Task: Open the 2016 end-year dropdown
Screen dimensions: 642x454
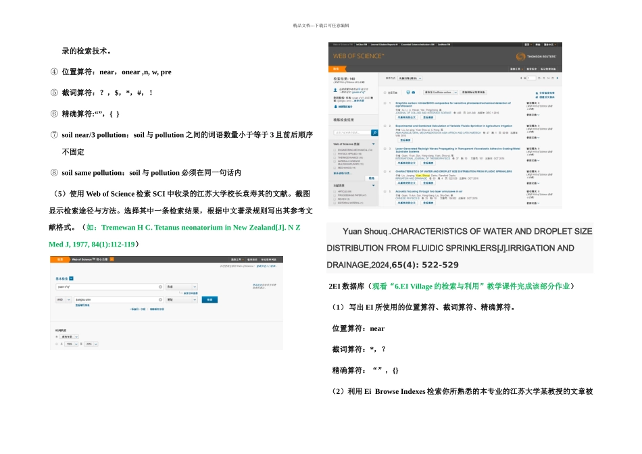Action: pos(91,344)
